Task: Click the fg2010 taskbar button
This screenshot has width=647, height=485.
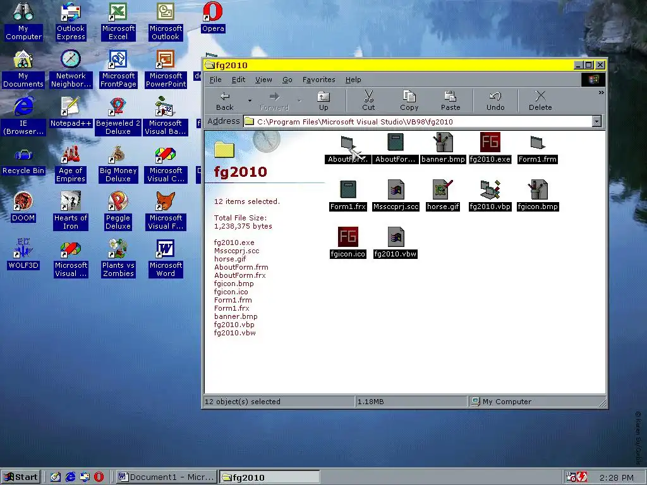Action: coord(269,477)
